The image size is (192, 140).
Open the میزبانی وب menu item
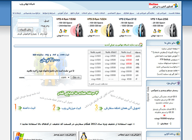pos(162,13)
